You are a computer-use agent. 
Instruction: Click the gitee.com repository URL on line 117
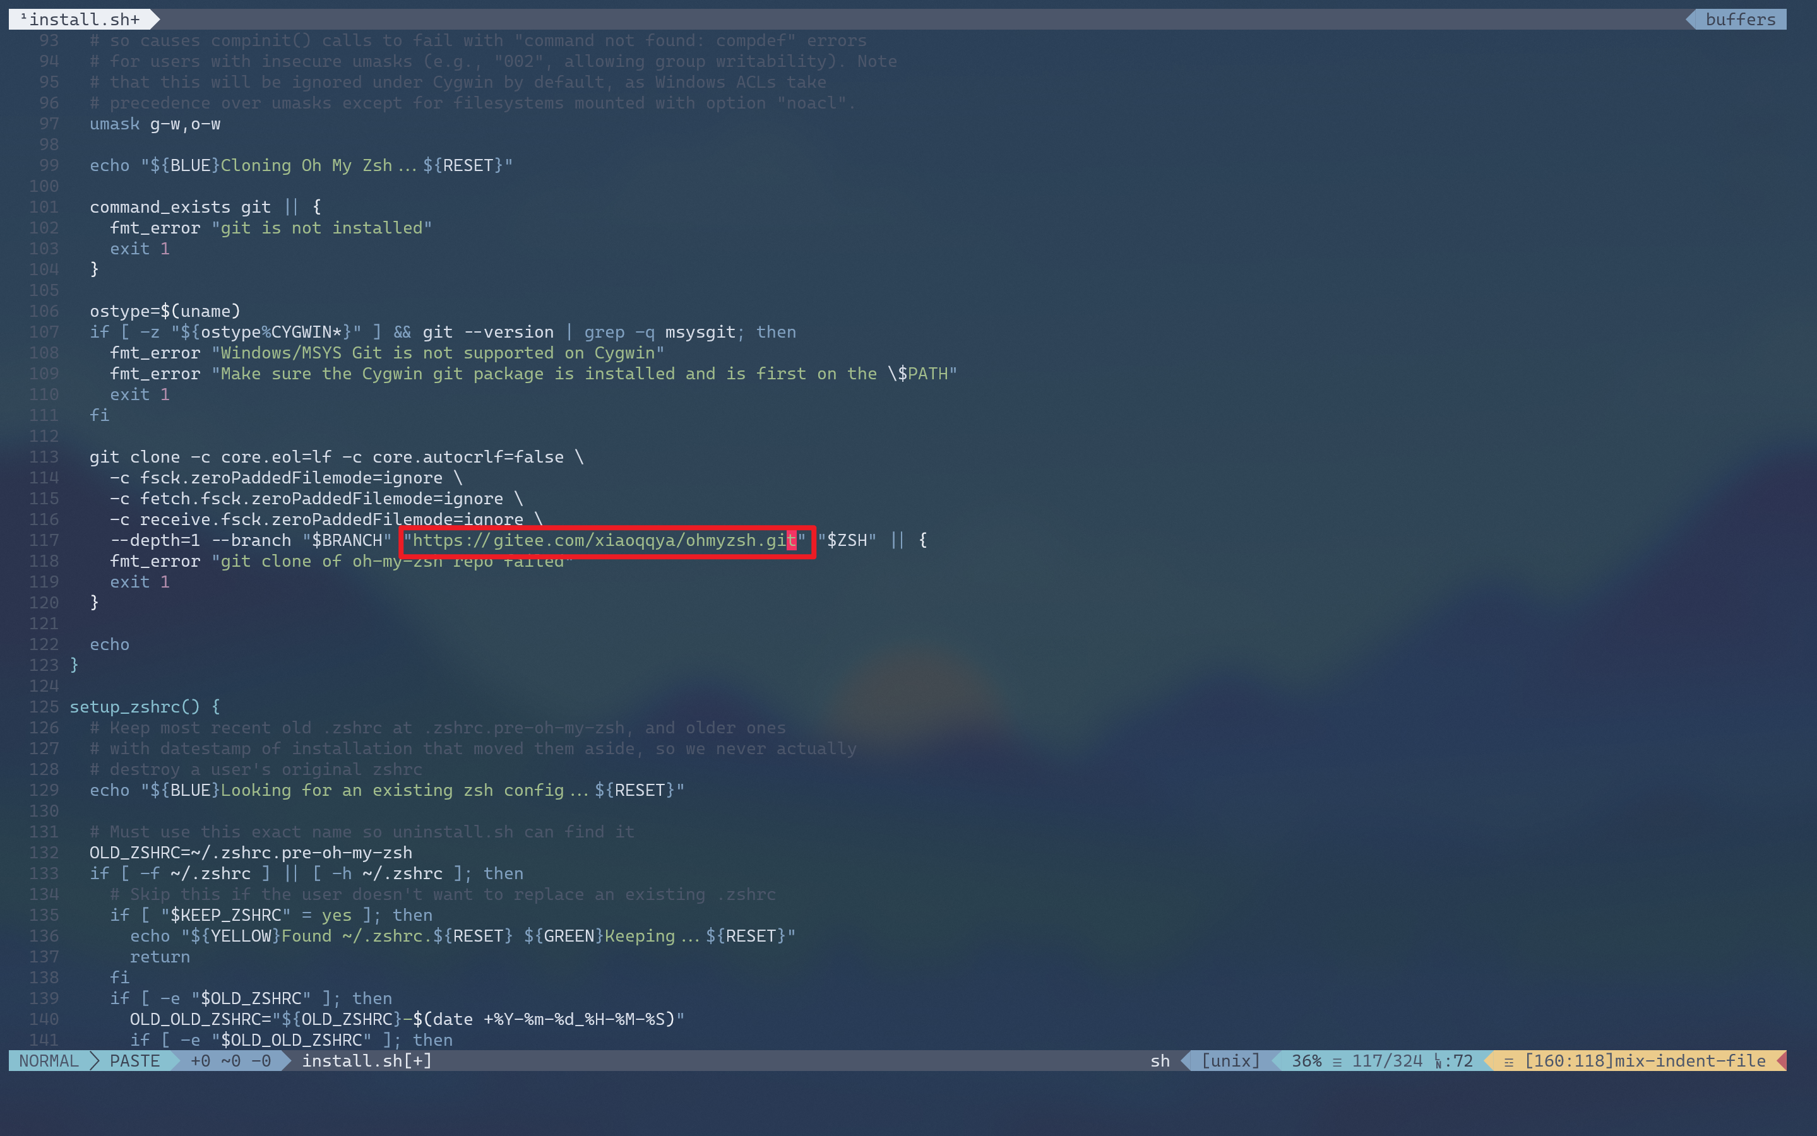pos(604,540)
